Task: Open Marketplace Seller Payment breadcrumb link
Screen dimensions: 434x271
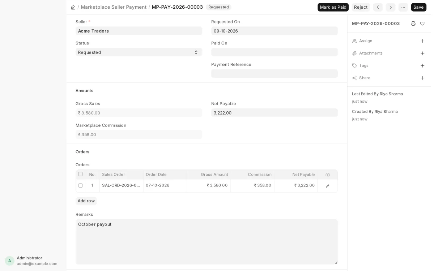Action: pos(114,7)
